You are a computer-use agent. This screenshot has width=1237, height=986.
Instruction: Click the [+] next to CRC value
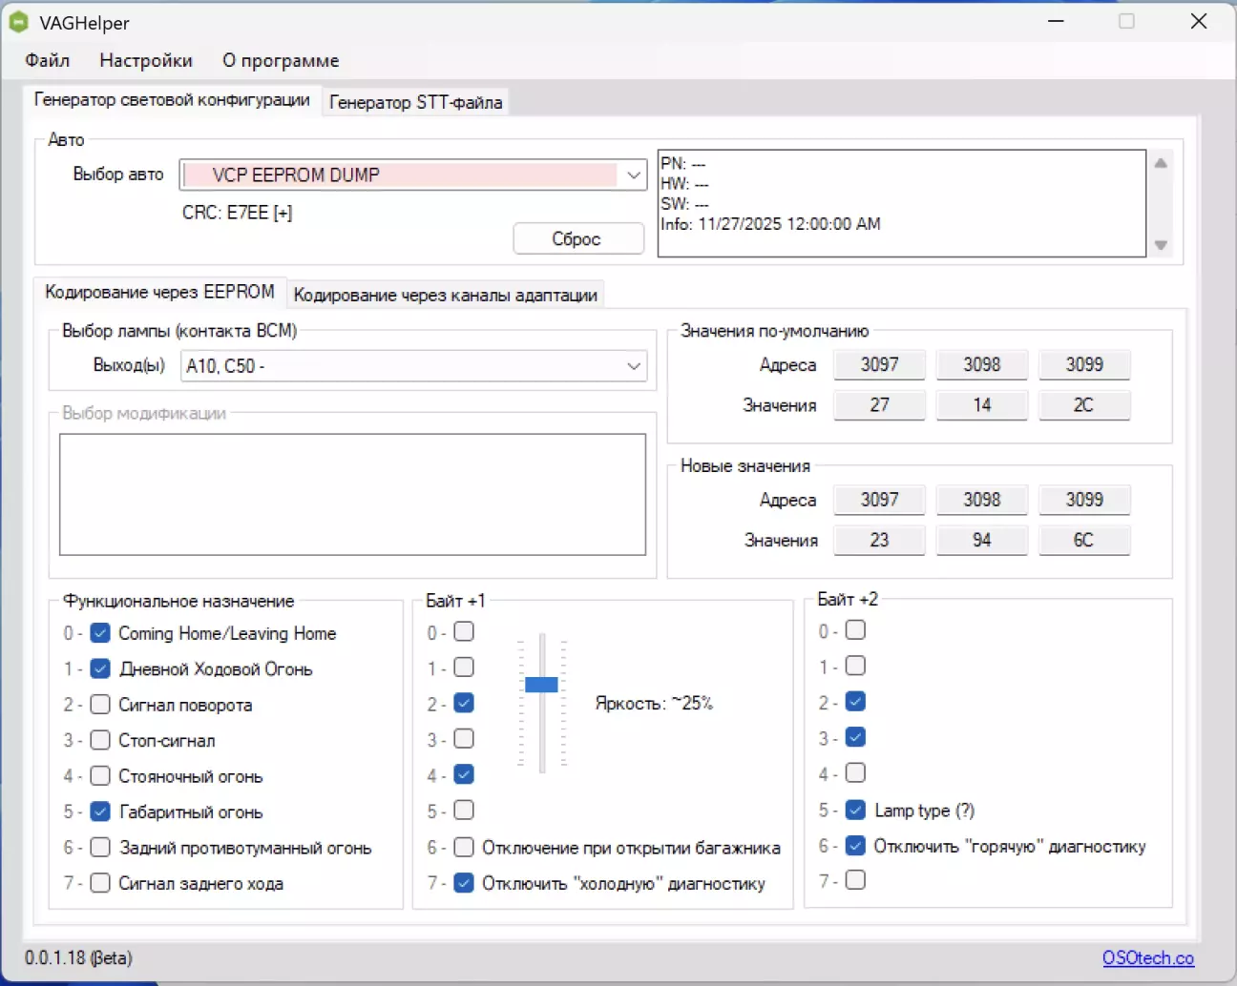283,214
